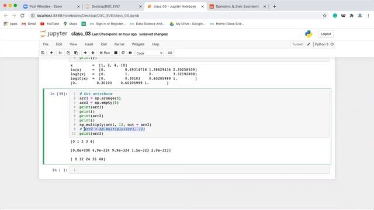Viewport: 374px width, 210px height.
Task: Open the View menu
Action: coord(73,44)
